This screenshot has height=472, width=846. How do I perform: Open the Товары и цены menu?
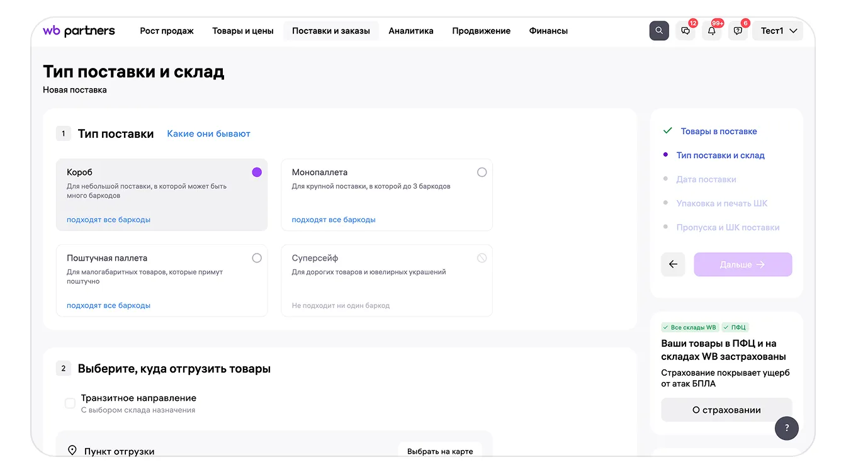tap(243, 31)
